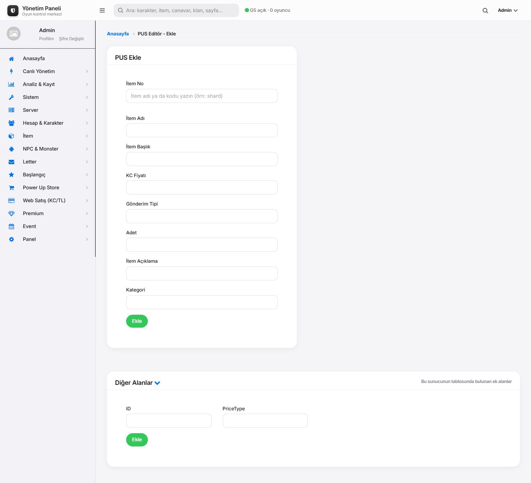Screen dimensions: 531x483
Task: Focus the Kategori input field
Action: tap(202, 302)
